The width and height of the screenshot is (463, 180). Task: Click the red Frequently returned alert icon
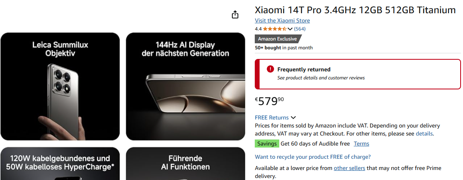pyautogui.click(x=270, y=69)
